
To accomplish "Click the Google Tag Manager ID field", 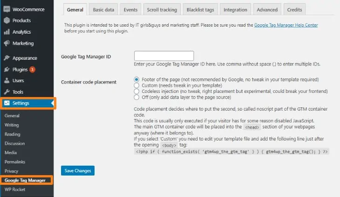I will click(x=163, y=56).
